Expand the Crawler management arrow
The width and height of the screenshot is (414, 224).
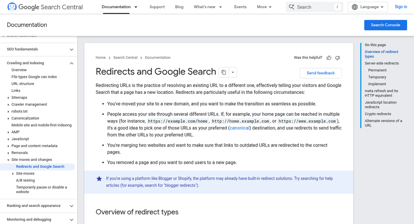pos(8,105)
